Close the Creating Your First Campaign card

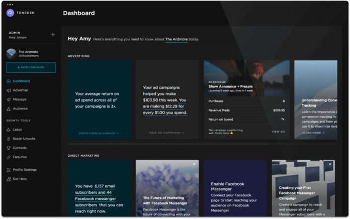point(330,164)
